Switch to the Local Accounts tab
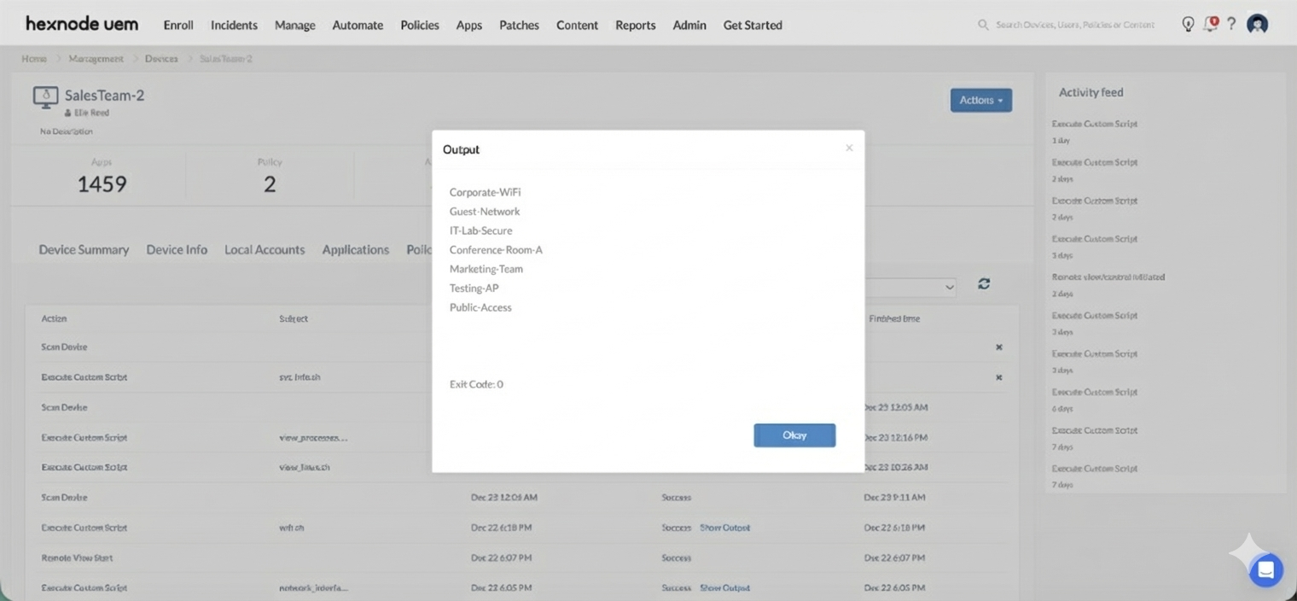Image resolution: width=1297 pixels, height=601 pixels. click(265, 249)
